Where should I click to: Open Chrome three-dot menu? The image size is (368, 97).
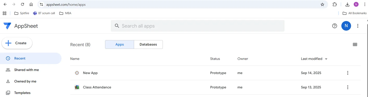click(365, 4)
